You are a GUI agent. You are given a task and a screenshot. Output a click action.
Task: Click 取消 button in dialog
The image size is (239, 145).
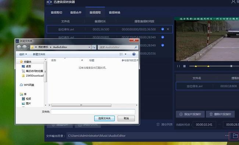tap(126, 118)
